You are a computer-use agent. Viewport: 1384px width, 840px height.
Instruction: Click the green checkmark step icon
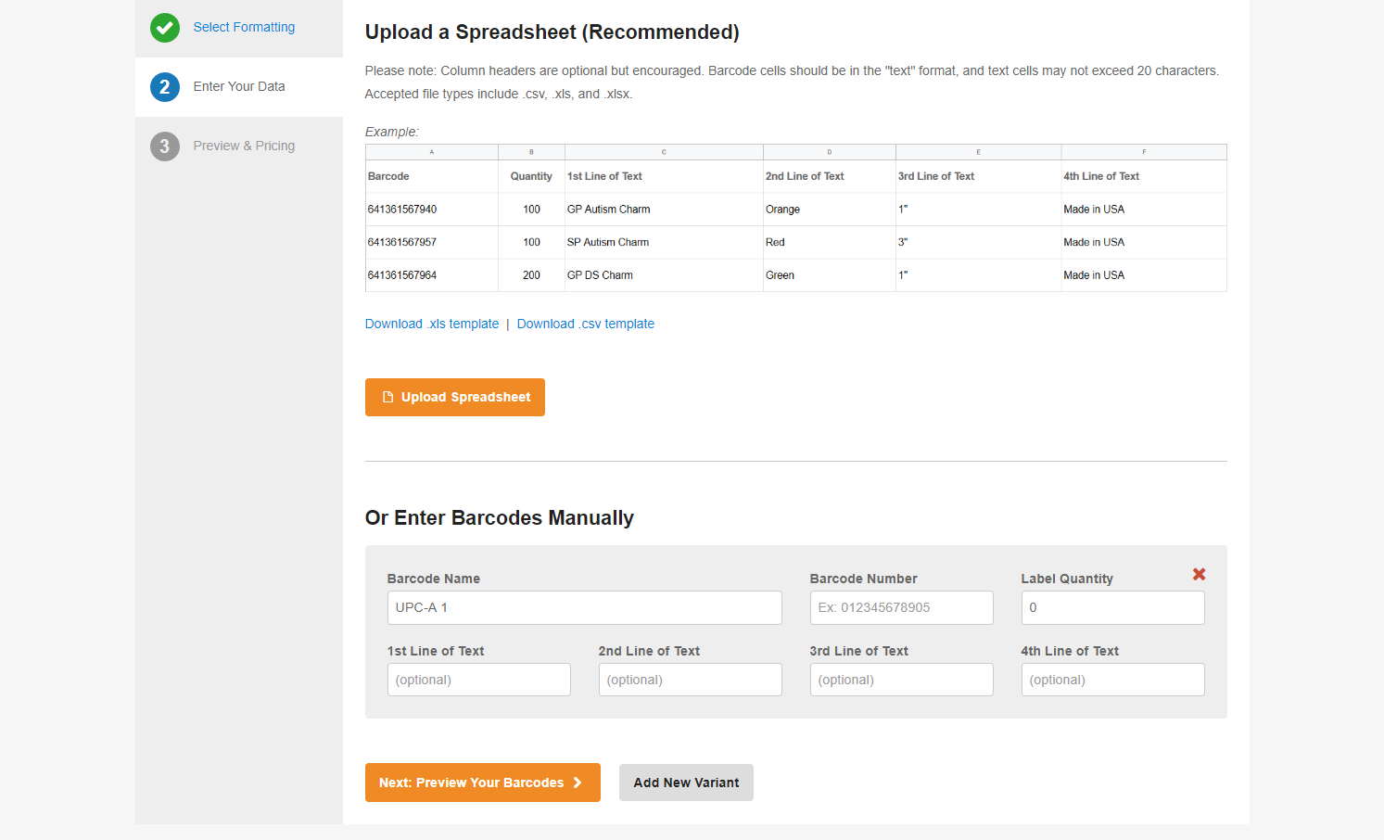click(x=165, y=28)
